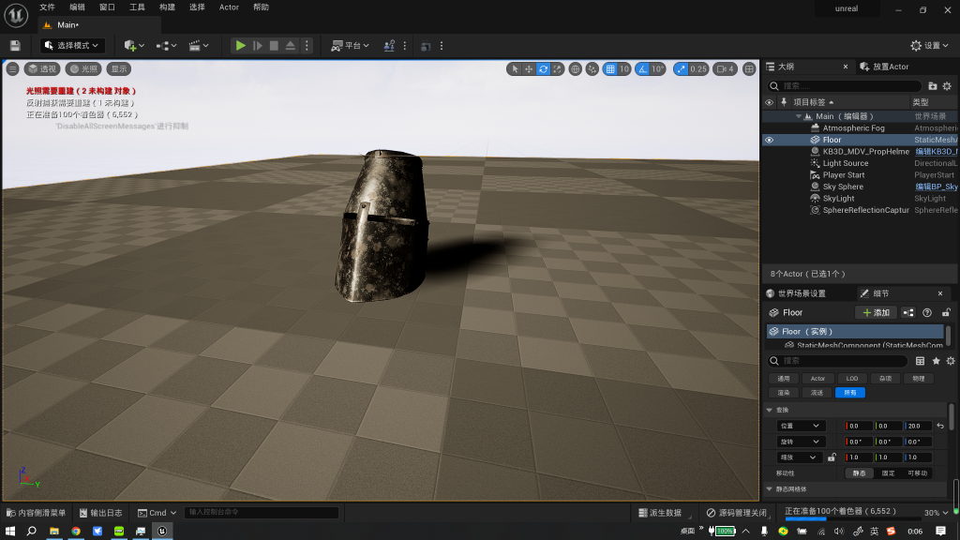Click the 透视 viewport mode button
Screen dimensions: 960x540
[41, 69]
